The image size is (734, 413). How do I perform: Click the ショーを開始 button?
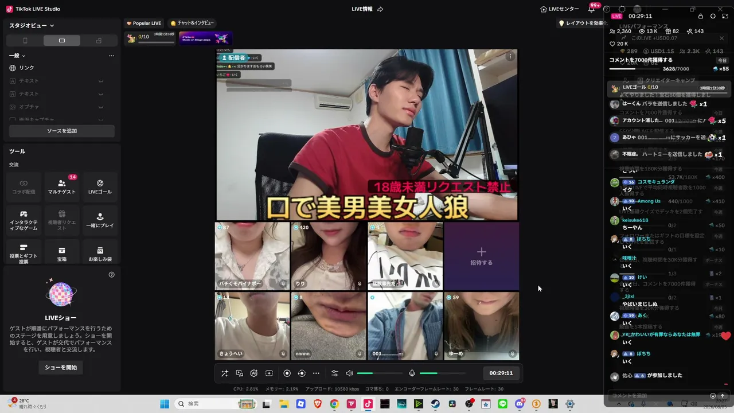pos(61,367)
